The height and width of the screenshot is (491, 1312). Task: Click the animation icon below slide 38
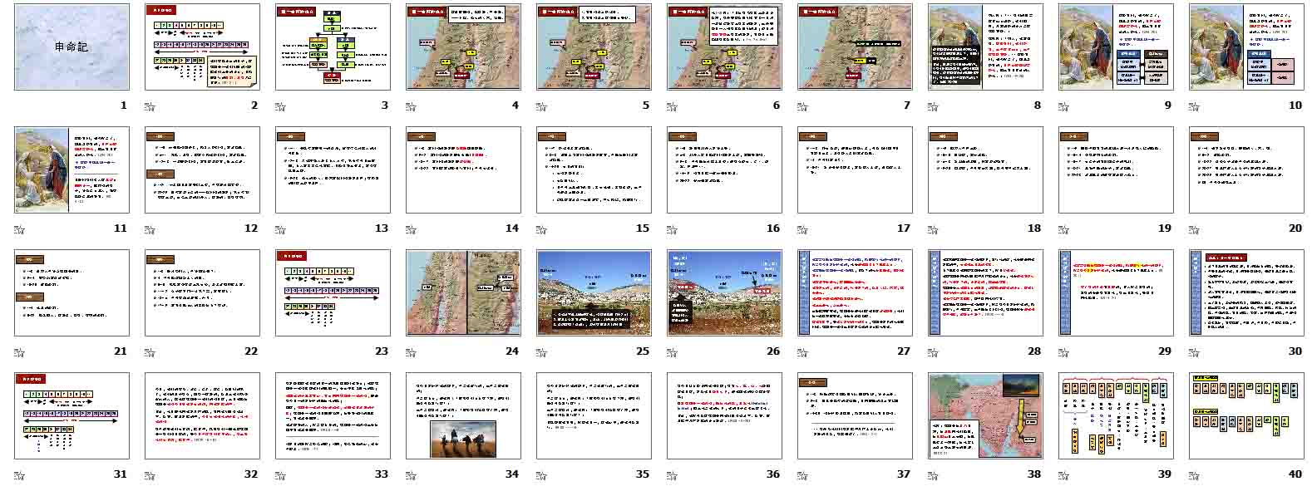[932, 474]
